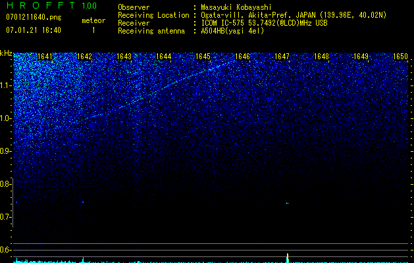Click the 0.6 kHz axis label
The width and height of the screenshot is (414, 263).
[6, 250]
